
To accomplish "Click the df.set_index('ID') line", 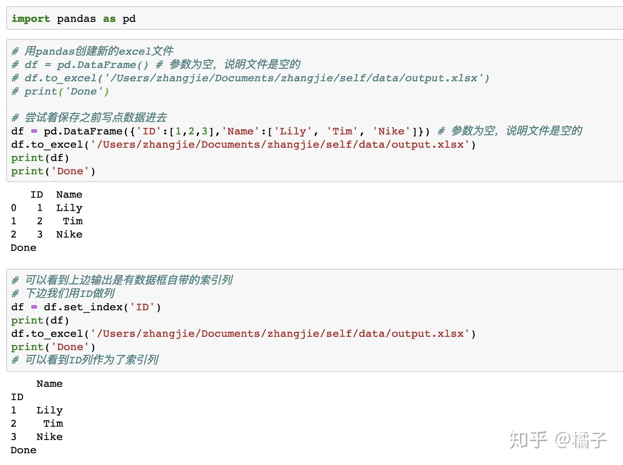I will pyautogui.click(x=86, y=307).
